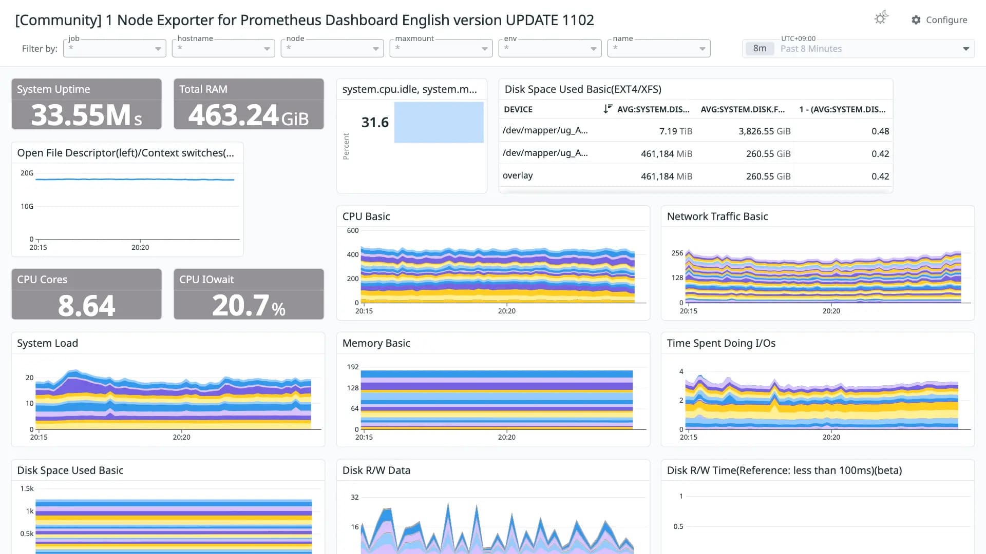Click the 7.19 TiB disk value

click(x=676, y=131)
